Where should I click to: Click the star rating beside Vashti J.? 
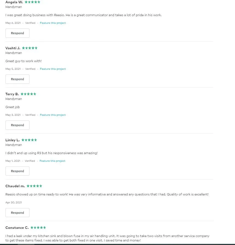pyautogui.click(x=30, y=48)
